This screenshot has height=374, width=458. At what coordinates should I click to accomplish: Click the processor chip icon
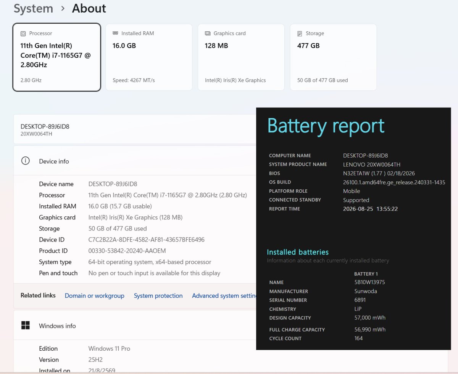click(23, 34)
